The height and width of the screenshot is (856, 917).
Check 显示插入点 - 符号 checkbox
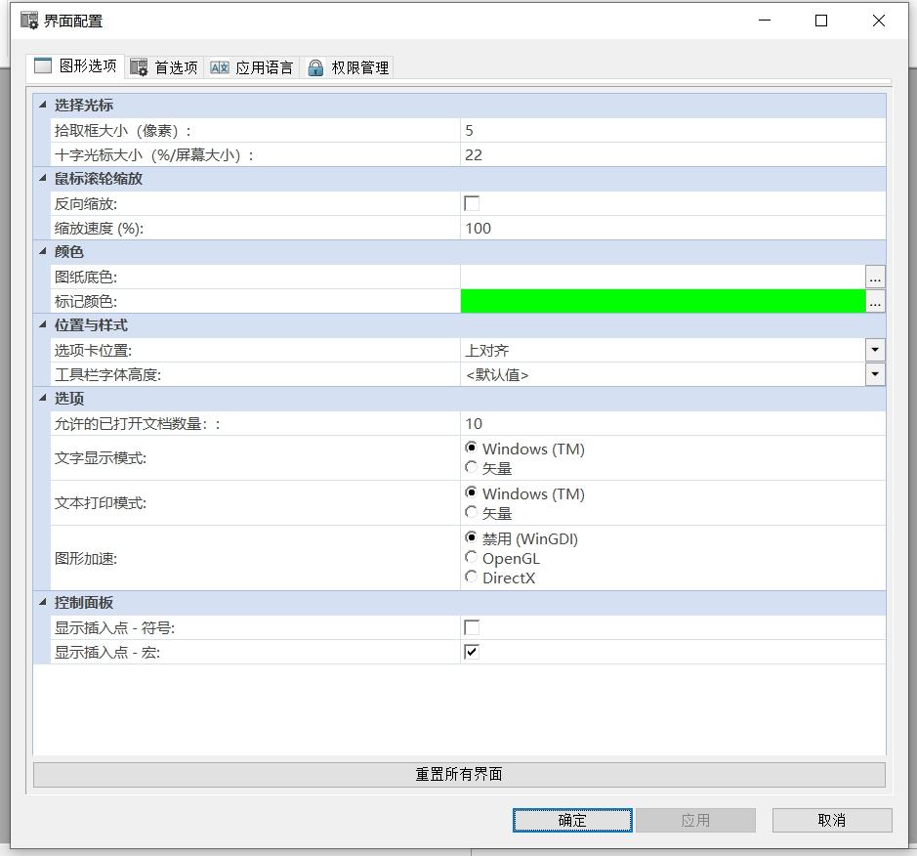tap(472, 627)
